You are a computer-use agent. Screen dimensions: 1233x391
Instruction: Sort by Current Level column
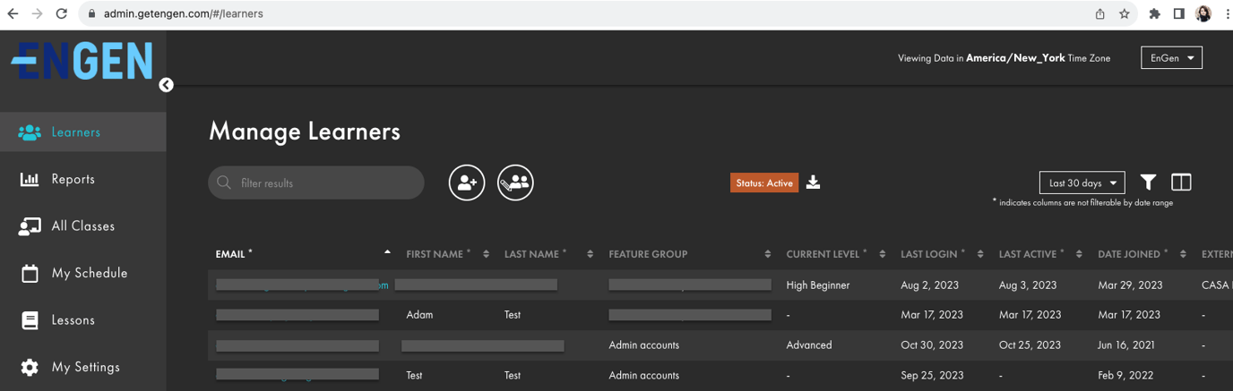(825, 254)
